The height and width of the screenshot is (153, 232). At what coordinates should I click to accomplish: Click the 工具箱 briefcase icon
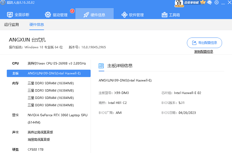pos(164,15)
